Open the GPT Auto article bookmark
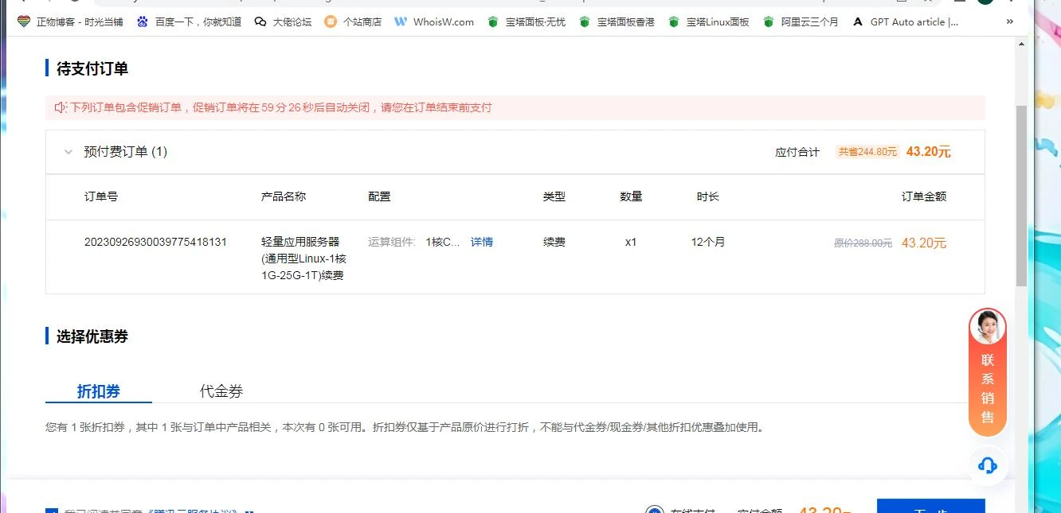 coord(905,21)
